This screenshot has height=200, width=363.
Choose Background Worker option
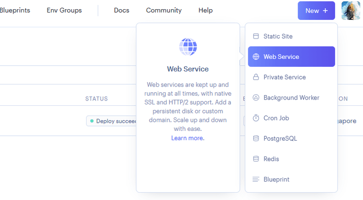291,98
